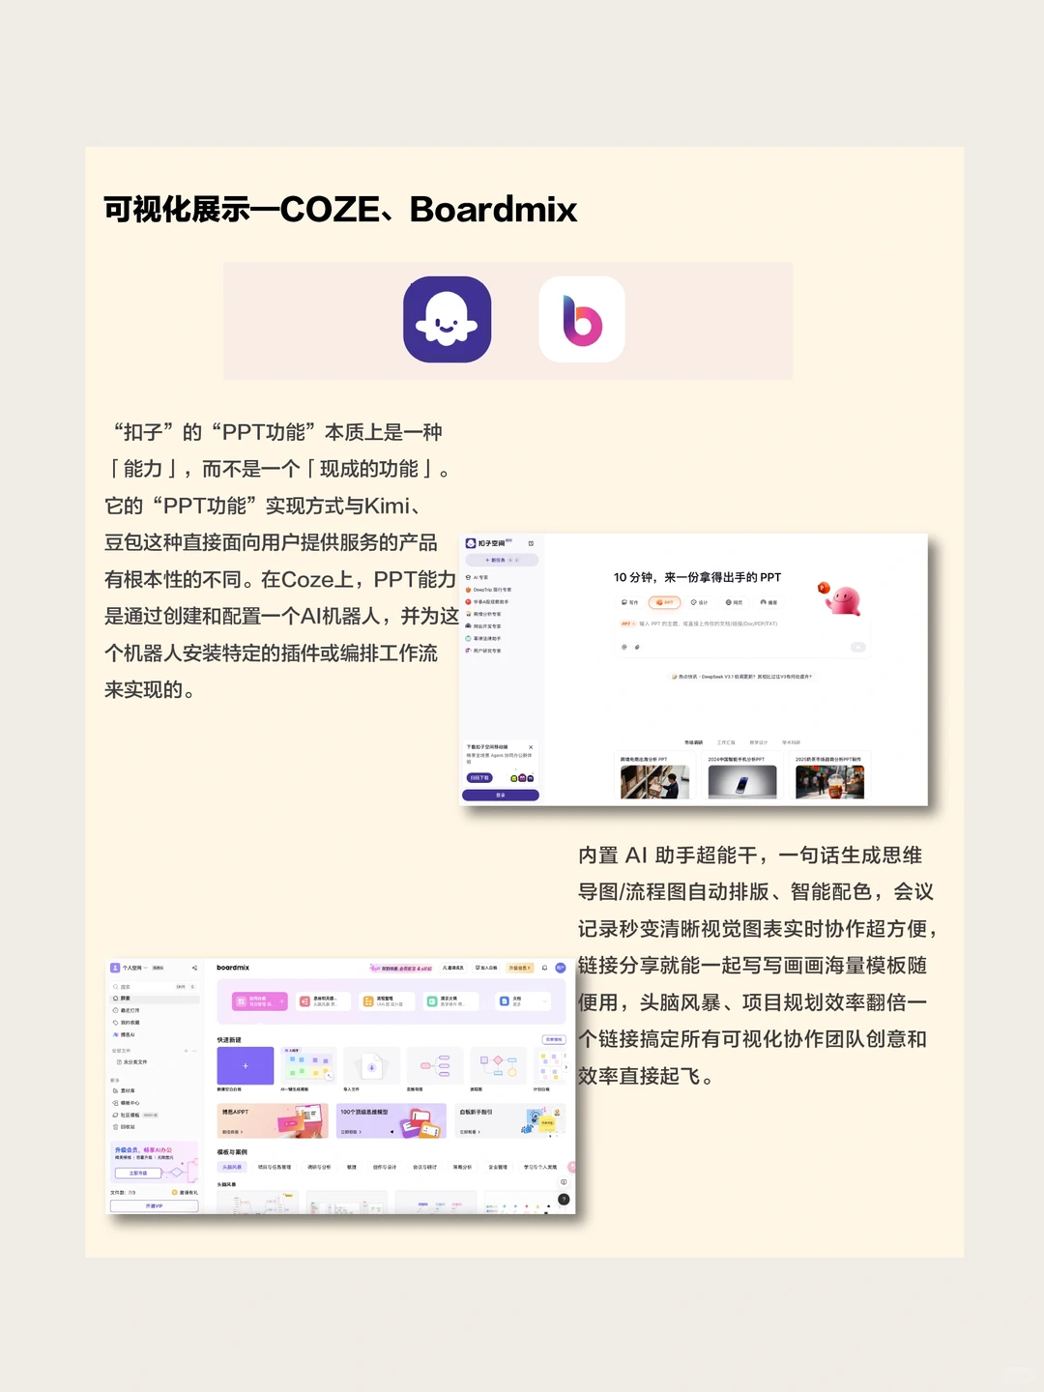1044x1392 pixels.
Task: Click 加入白板 in Boardmix top bar
Action: [x=486, y=968]
